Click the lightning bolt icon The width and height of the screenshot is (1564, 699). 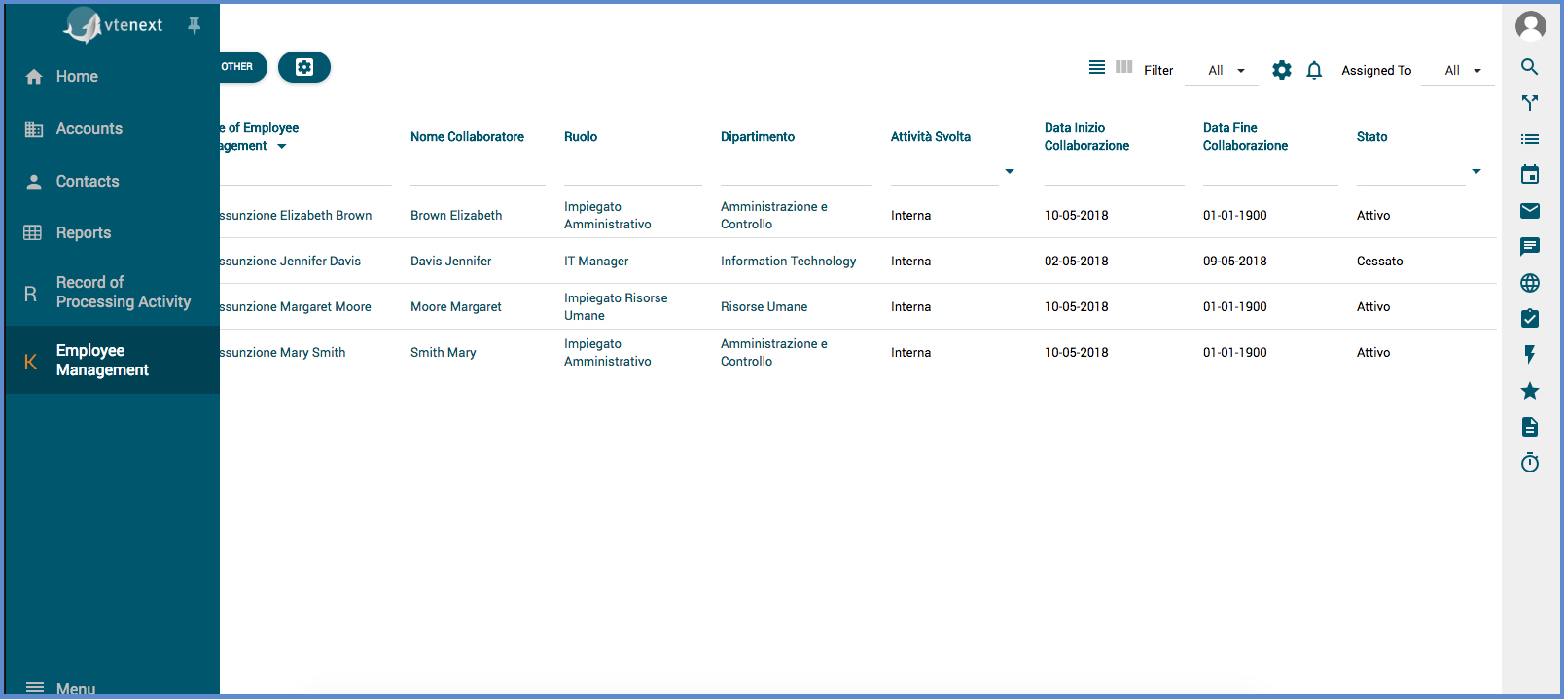(1530, 355)
